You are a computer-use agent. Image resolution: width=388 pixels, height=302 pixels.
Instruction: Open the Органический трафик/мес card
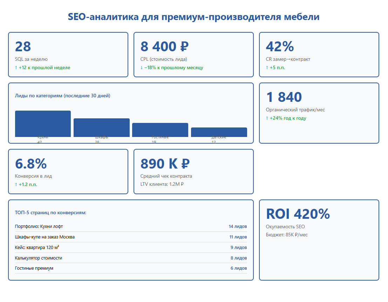pyautogui.click(x=319, y=113)
